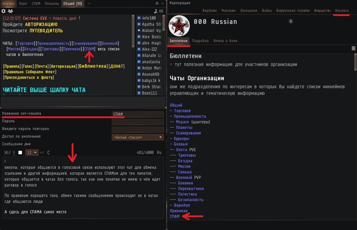The height and width of the screenshot is (230, 357).
Task: Click the plus icon next to anastasiia
Action: click(139, 61)
